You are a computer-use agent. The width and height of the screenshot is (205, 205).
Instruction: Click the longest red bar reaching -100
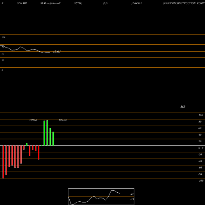point(3,162)
